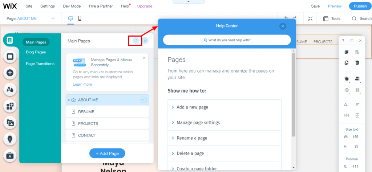Open the Hire a Partner menu
Screen dimensions: 372x172
101,6
